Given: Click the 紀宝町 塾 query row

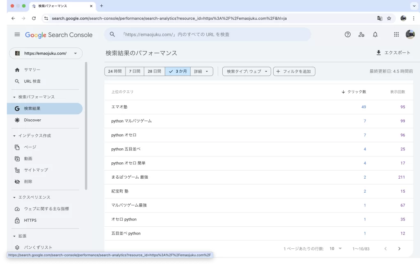Looking at the screenshot, I should [258, 191].
